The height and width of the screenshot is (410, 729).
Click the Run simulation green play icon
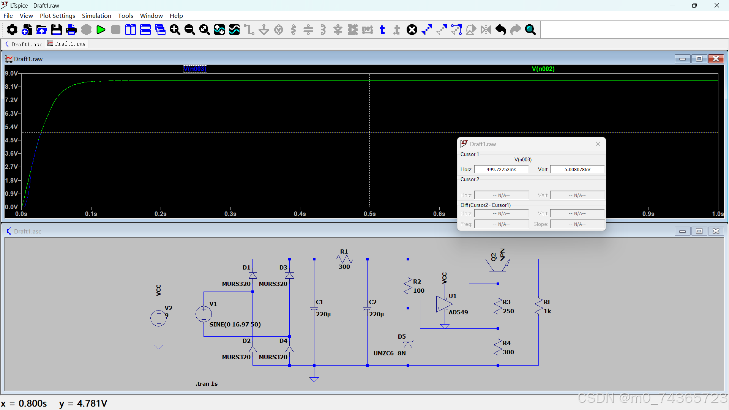tap(101, 30)
